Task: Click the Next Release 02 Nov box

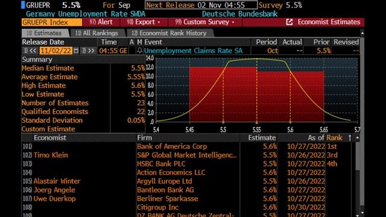Action: pos(201,5)
